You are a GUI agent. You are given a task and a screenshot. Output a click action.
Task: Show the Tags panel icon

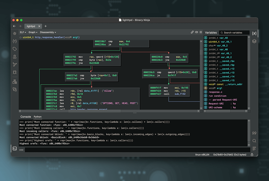click(15, 49)
